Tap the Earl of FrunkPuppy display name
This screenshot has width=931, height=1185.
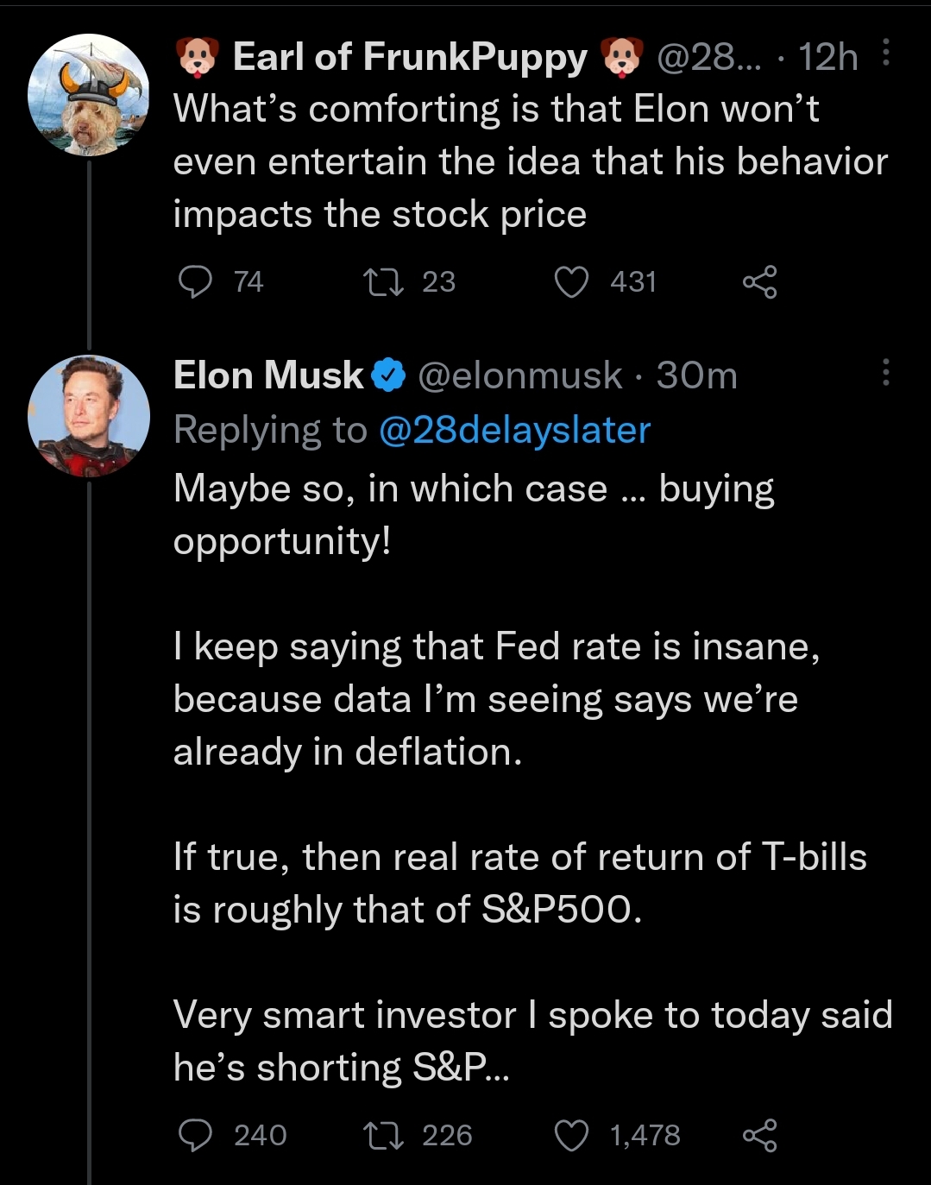coord(409,57)
